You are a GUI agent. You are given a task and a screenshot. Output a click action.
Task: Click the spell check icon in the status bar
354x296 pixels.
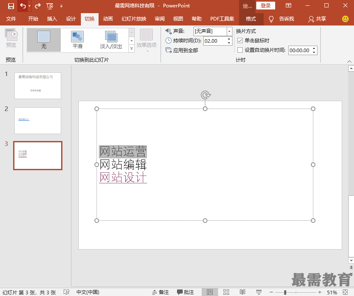click(67, 292)
